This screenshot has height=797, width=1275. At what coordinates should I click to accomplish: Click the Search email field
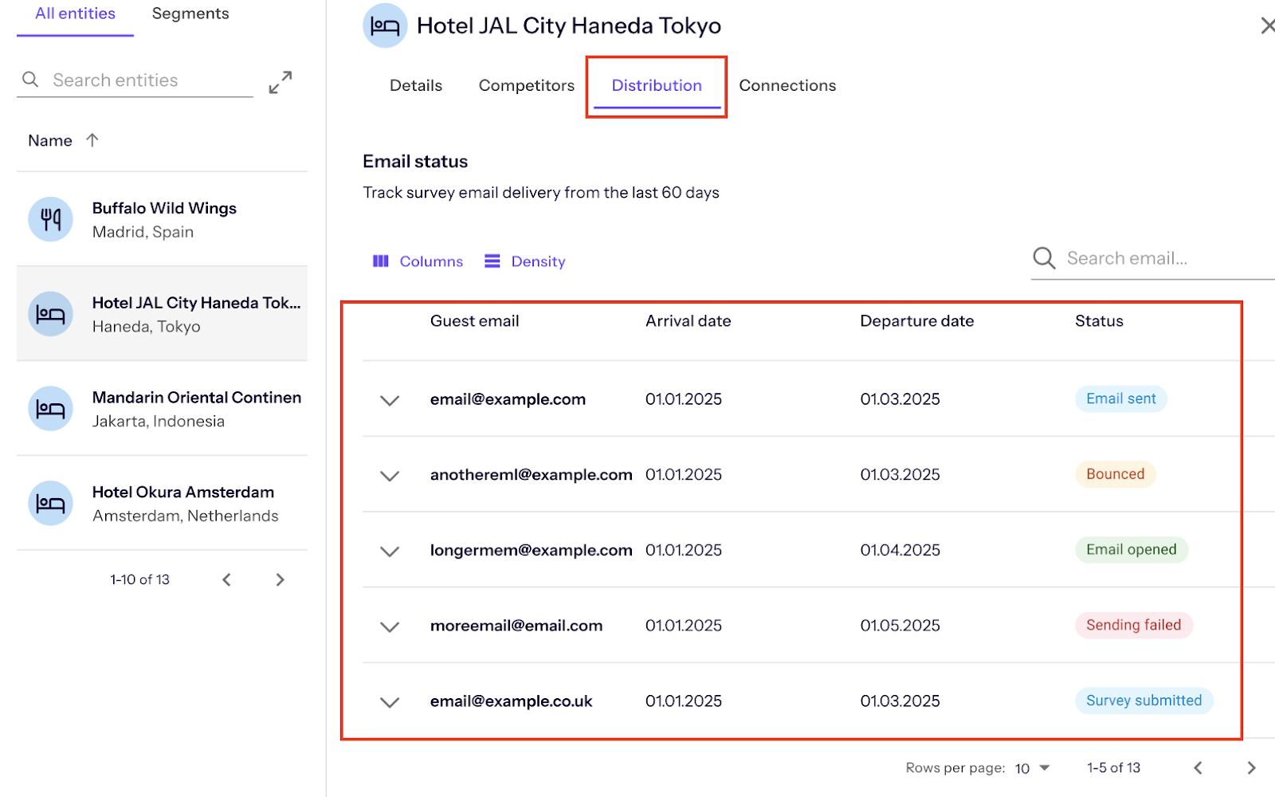(x=1153, y=258)
